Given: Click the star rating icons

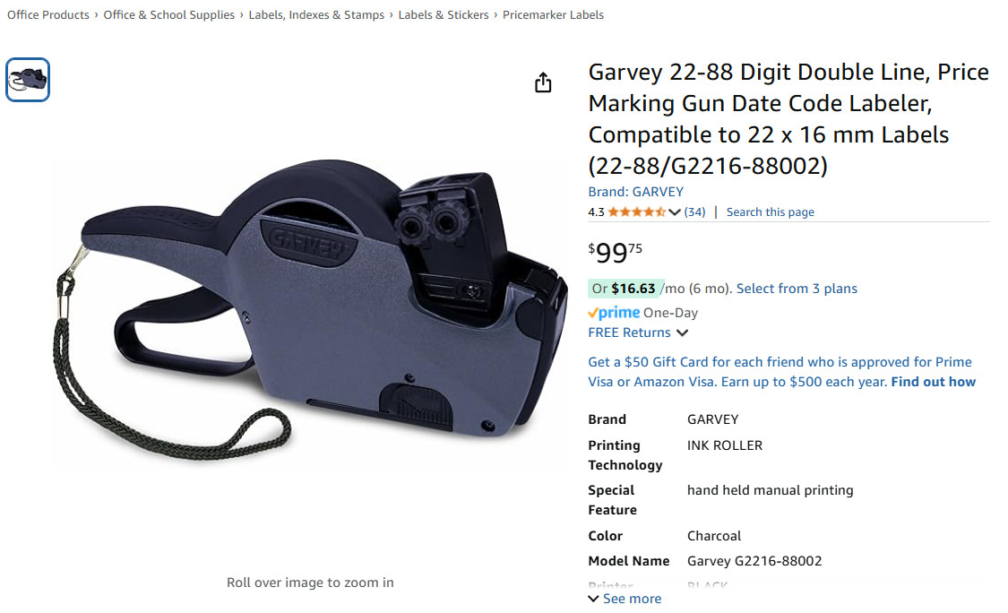Looking at the screenshot, I should (636, 212).
